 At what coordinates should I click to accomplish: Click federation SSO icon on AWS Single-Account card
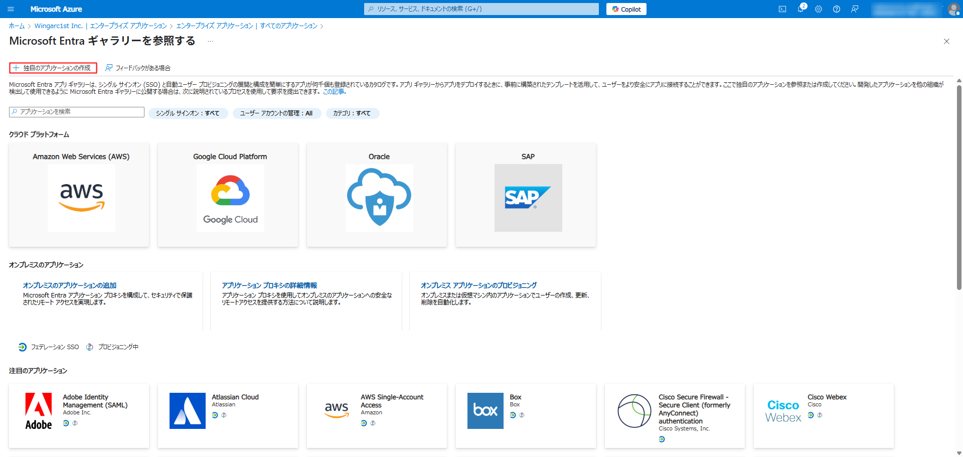364,423
